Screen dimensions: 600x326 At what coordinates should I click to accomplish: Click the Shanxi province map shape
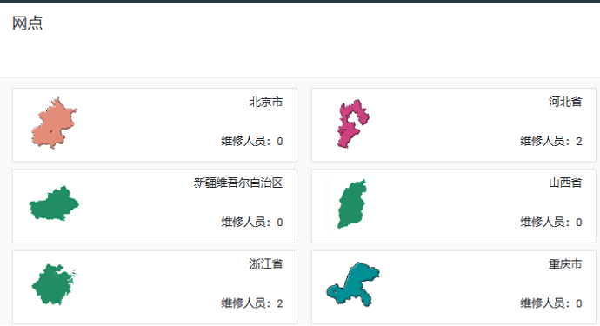352,203
